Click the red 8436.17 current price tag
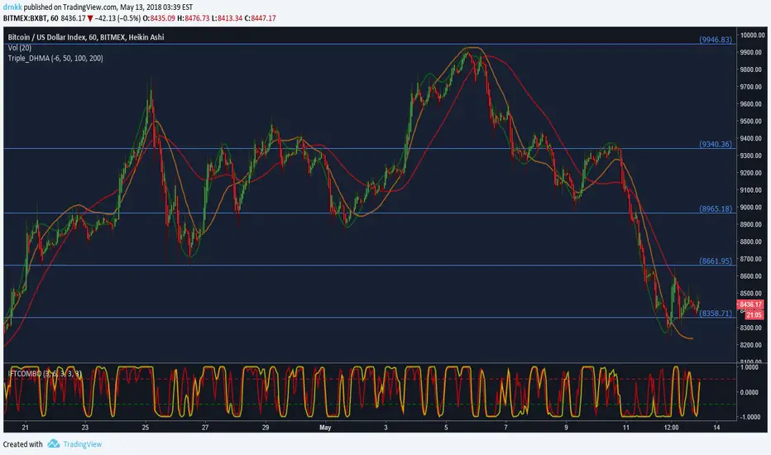 [751, 304]
